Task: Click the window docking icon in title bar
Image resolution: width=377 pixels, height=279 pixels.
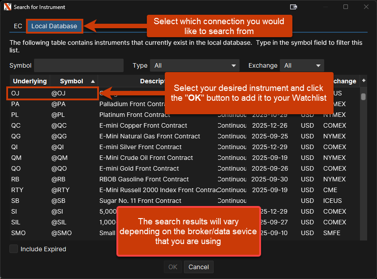Action: pyautogui.click(x=294, y=7)
